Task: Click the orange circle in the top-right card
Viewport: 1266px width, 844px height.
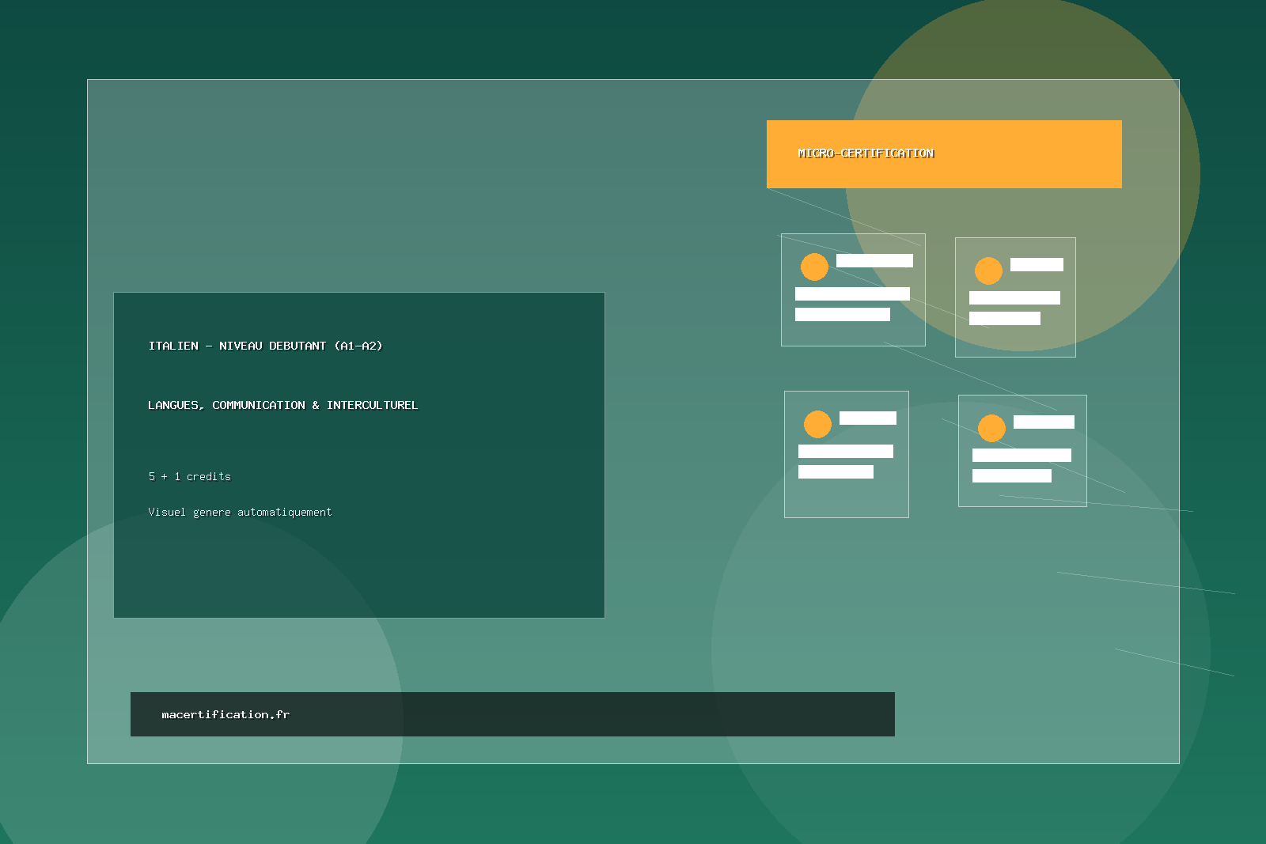Action: pos(988,271)
